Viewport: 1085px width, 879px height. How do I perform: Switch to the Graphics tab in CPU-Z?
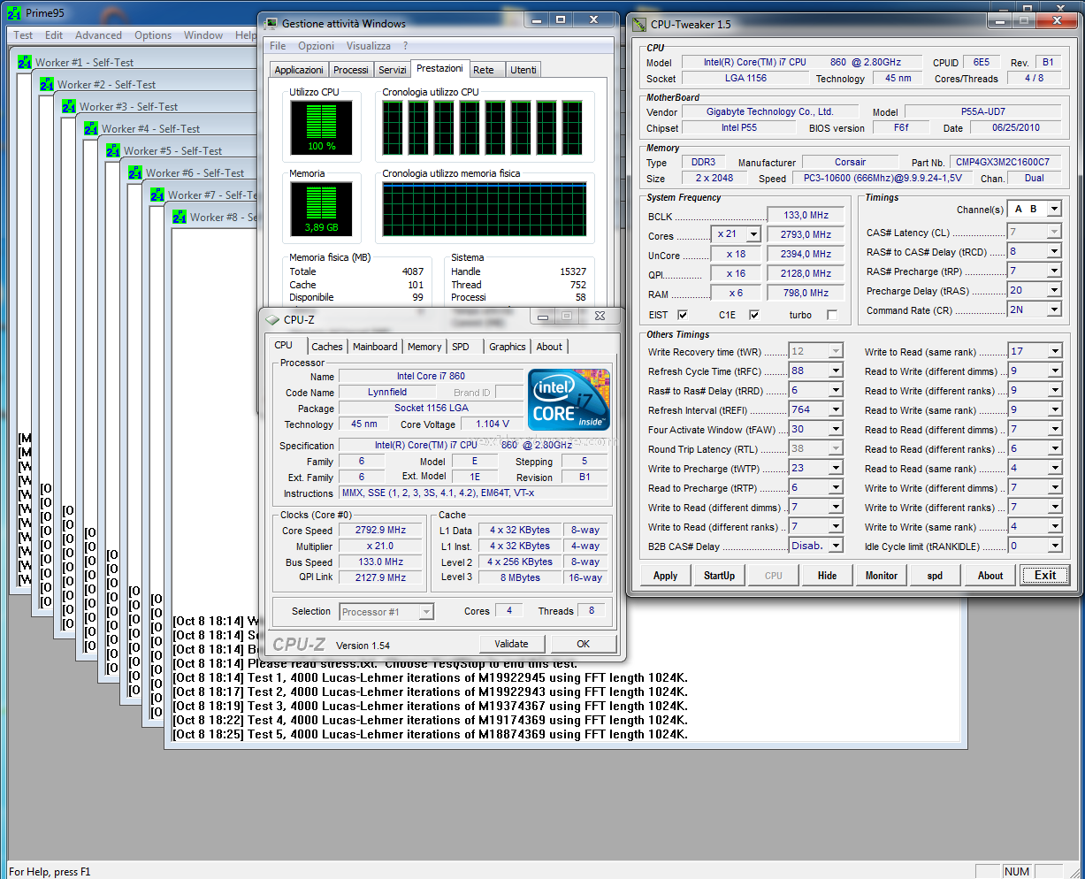(x=508, y=347)
